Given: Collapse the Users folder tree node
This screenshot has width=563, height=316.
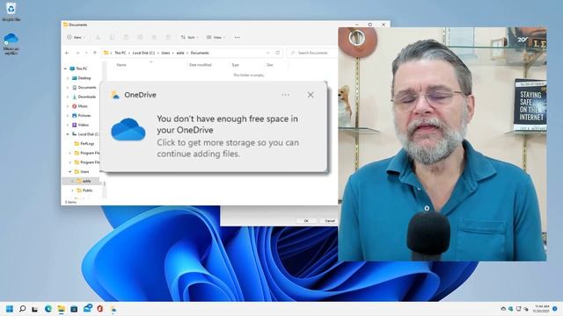Looking at the screenshot, I should pyautogui.click(x=70, y=172).
